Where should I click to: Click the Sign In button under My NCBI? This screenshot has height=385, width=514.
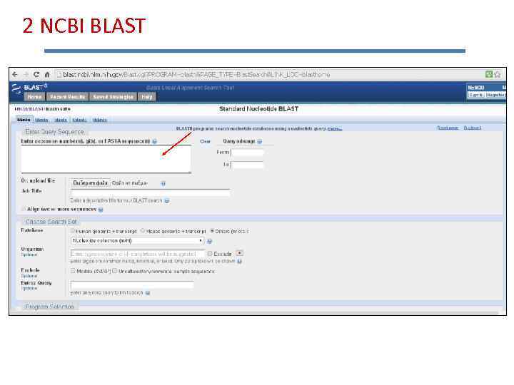point(476,95)
